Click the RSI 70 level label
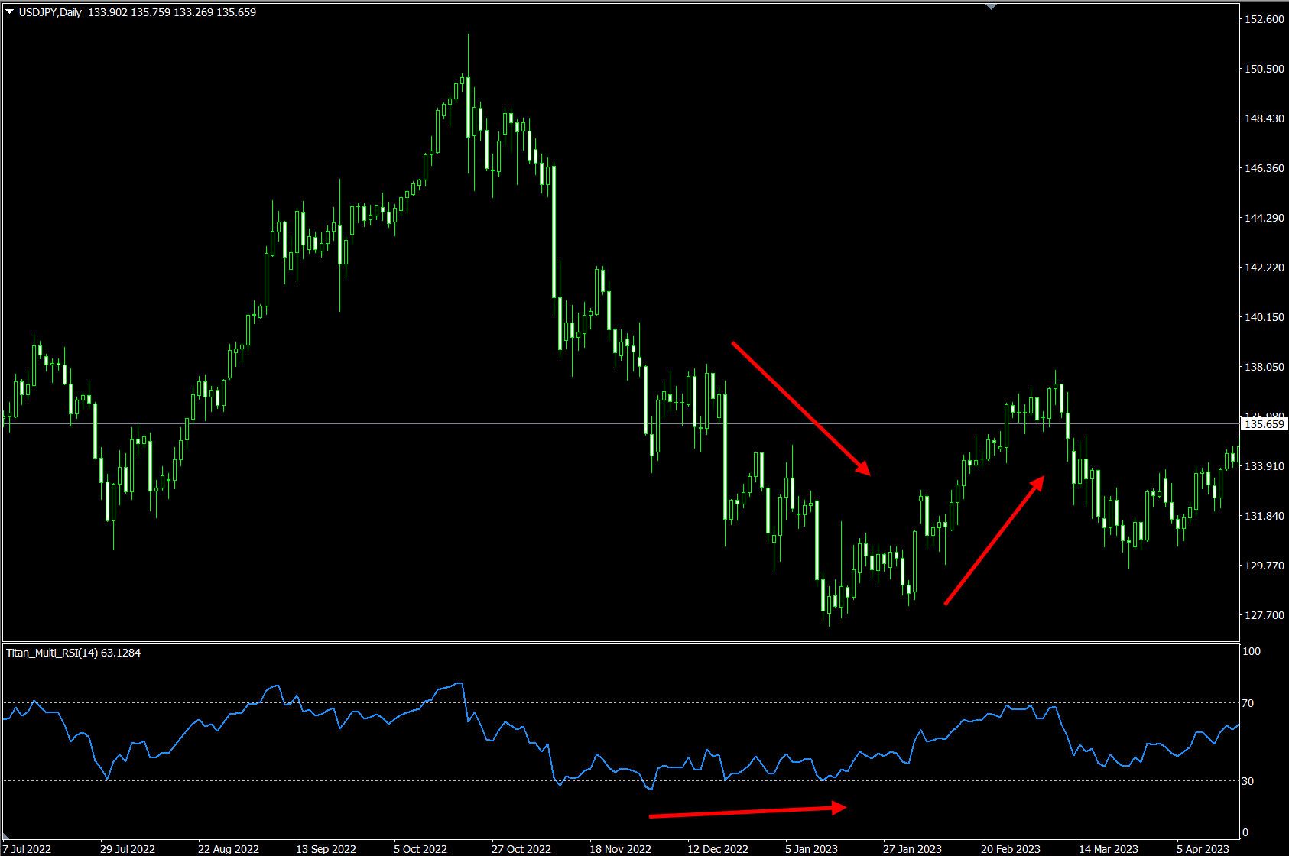This screenshot has width=1289, height=856. (x=1248, y=702)
